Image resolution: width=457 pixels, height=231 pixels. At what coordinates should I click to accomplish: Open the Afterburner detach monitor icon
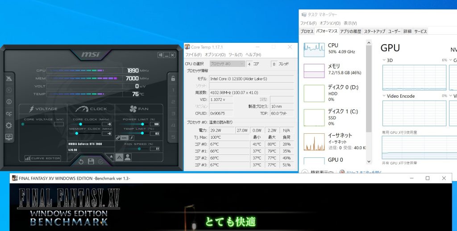coord(9,78)
